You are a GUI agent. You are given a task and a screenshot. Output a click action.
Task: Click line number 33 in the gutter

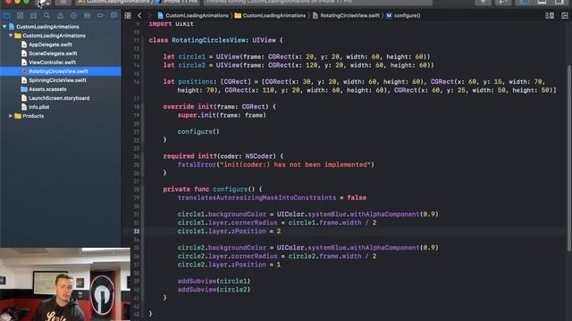coord(136,232)
